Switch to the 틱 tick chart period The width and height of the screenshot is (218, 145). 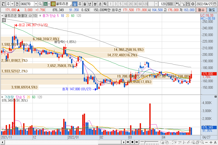(105, 4)
